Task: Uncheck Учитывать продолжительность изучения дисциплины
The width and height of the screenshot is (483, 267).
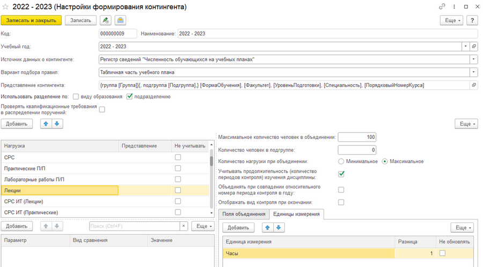Action: pyautogui.click(x=341, y=174)
